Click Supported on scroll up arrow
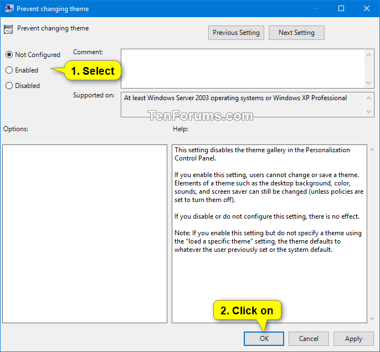Viewport: 380px width, 352px height. [368, 98]
